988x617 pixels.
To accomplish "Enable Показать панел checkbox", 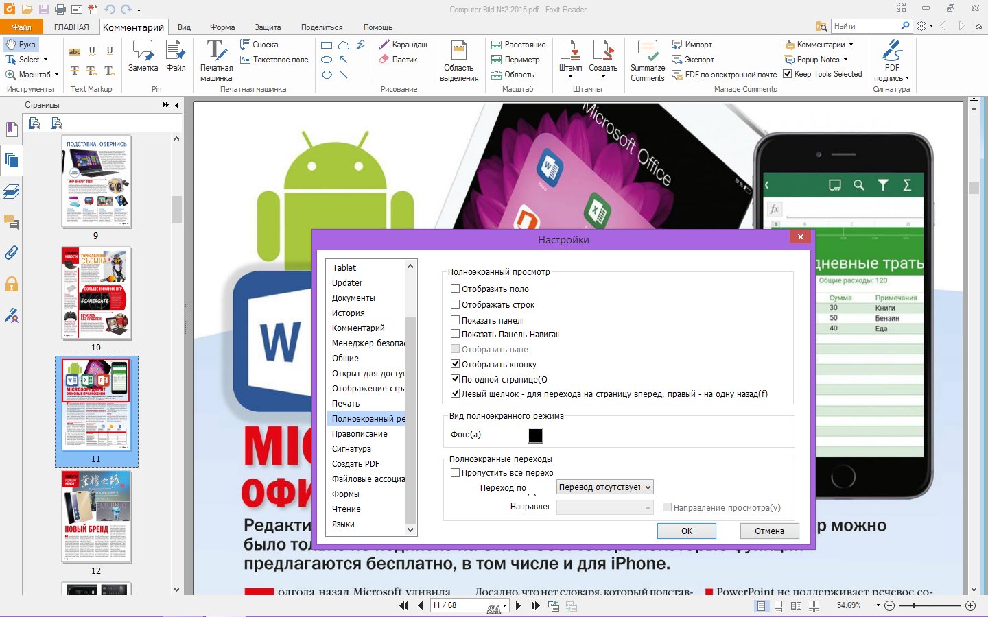I will (x=455, y=320).
